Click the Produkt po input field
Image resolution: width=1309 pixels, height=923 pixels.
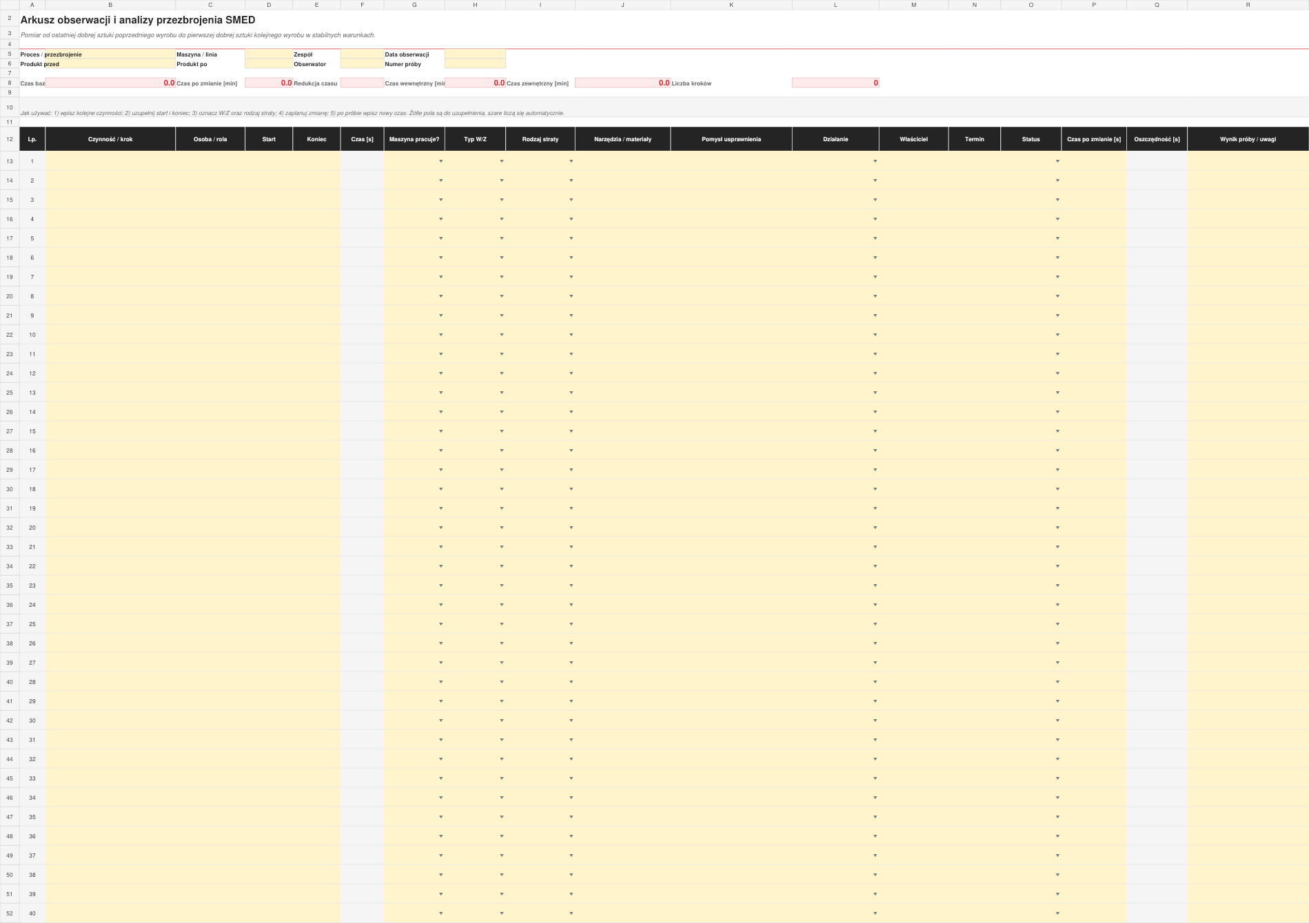click(x=269, y=64)
